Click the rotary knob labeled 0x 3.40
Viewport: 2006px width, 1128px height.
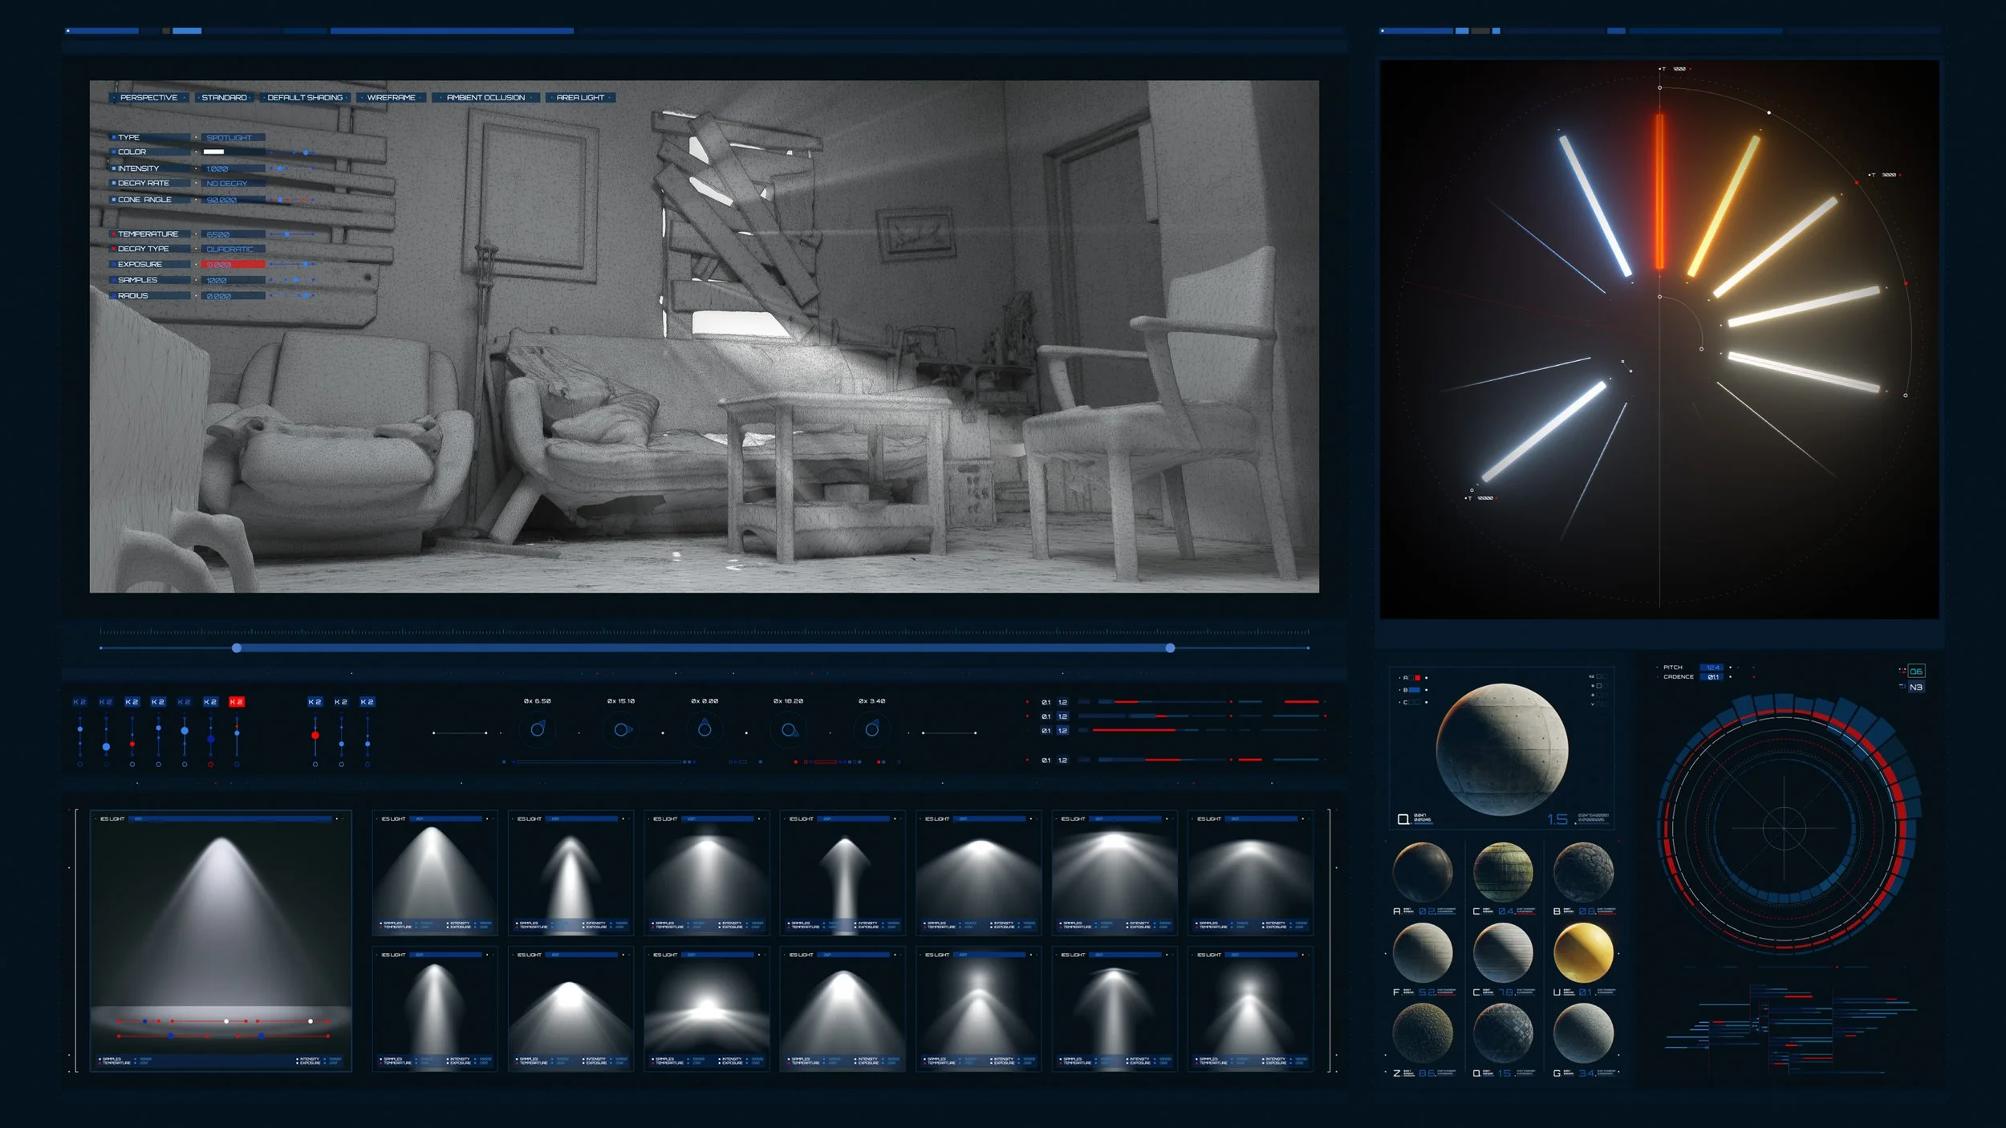[x=871, y=729]
